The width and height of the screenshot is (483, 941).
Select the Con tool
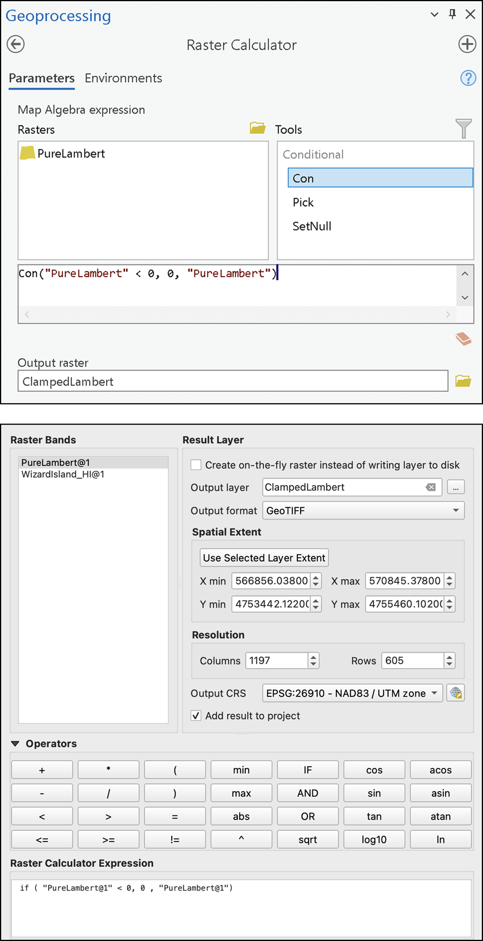tap(380, 178)
